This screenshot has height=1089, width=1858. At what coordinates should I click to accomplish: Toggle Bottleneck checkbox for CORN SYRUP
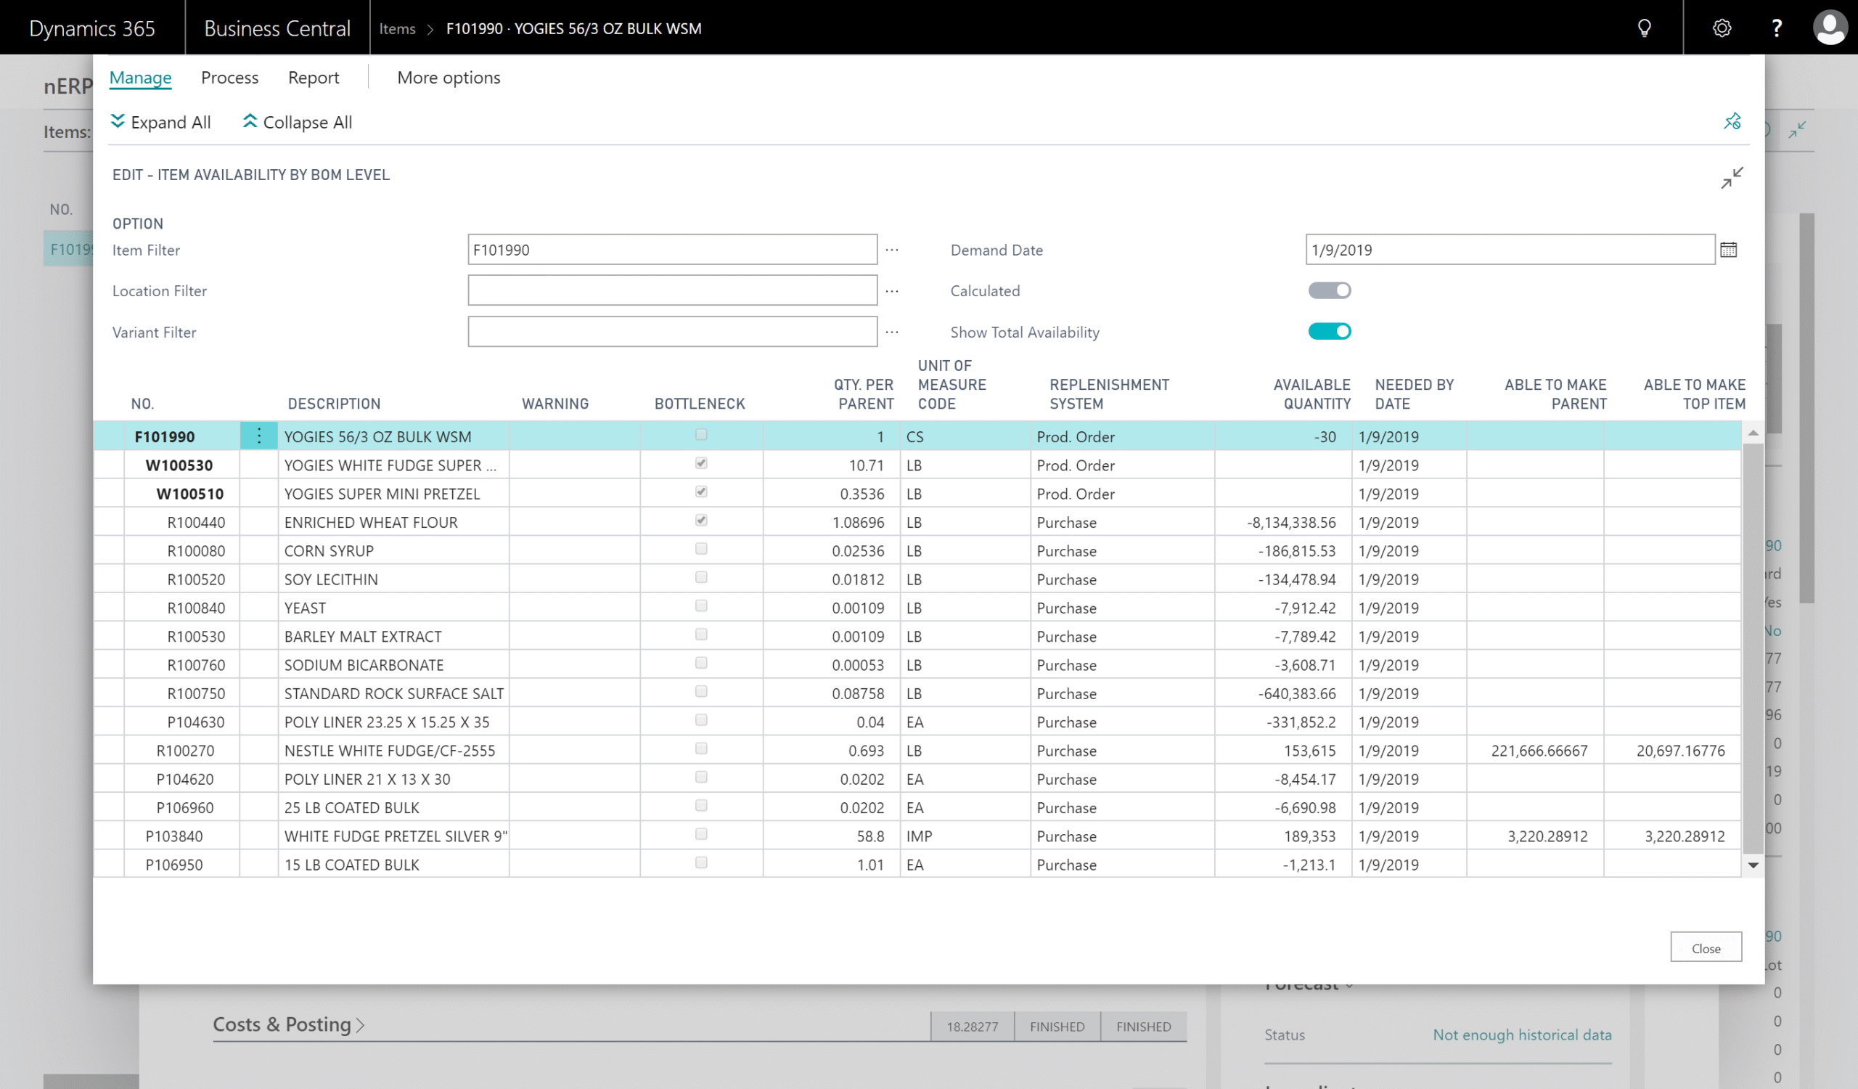[700, 550]
